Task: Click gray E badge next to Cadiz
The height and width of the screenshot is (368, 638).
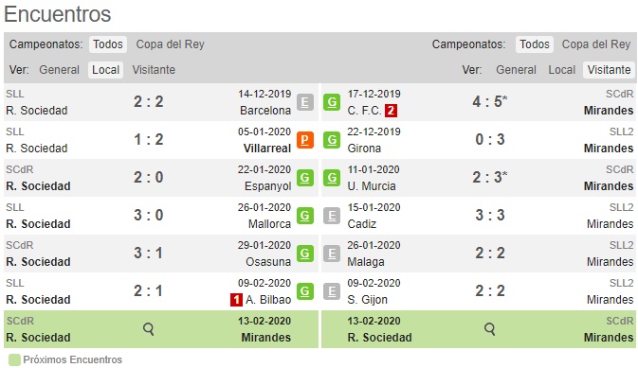Action: [x=332, y=216]
